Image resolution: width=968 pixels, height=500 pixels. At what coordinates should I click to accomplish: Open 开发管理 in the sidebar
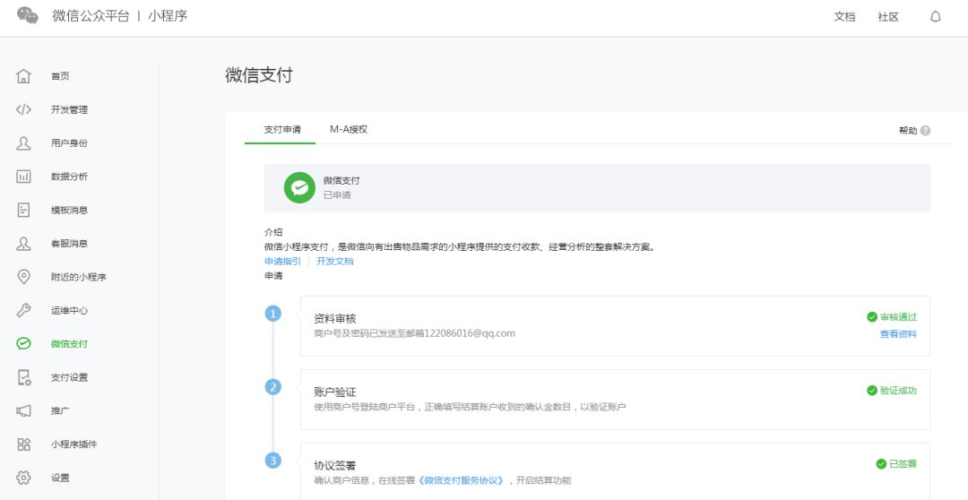tap(69, 109)
